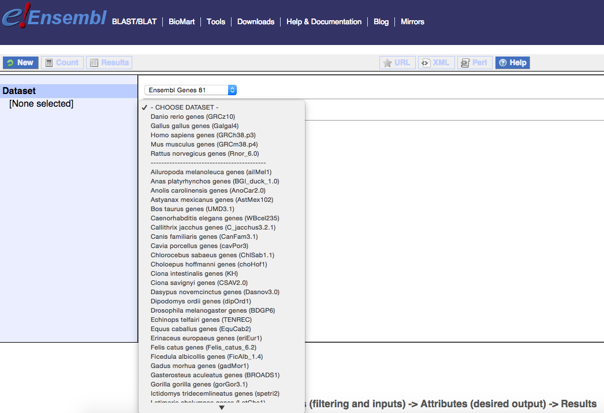
Task: Open the Help button in toolbar
Action: (512, 63)
